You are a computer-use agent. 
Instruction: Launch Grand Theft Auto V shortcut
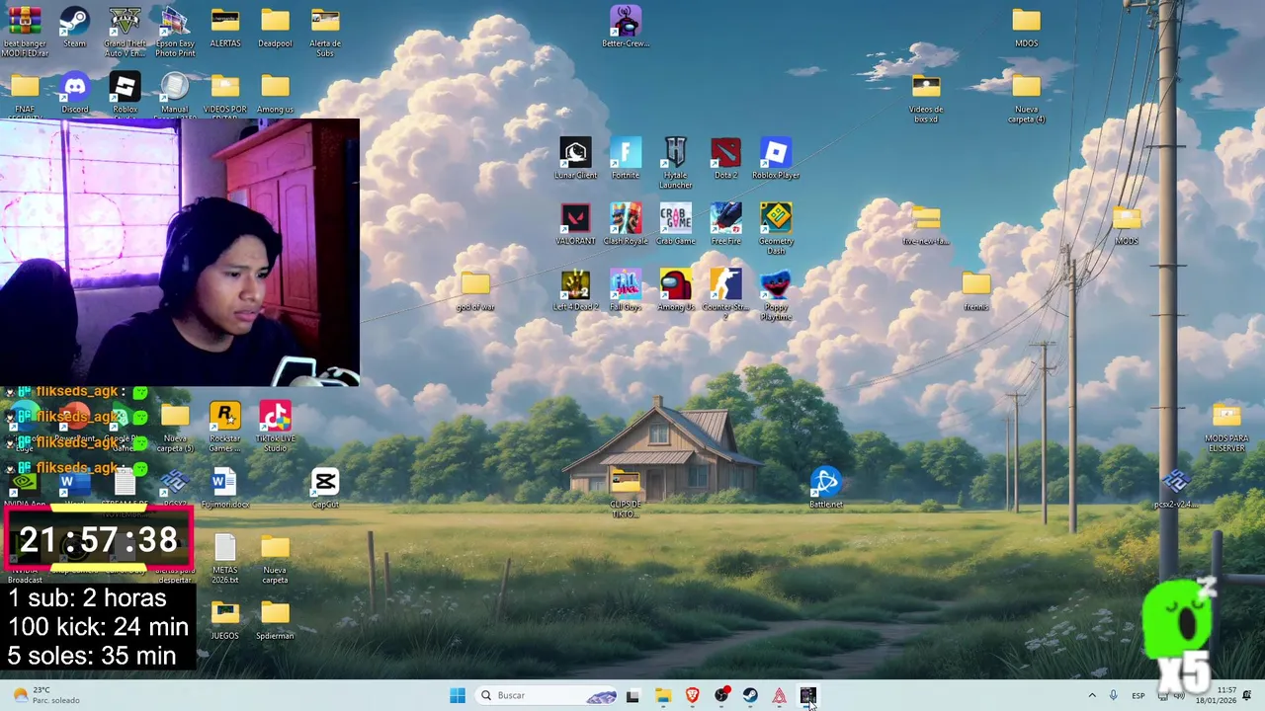pyautogui.click(x=125, y=32)
